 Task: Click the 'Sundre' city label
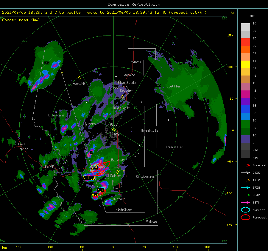coord(91,124)
